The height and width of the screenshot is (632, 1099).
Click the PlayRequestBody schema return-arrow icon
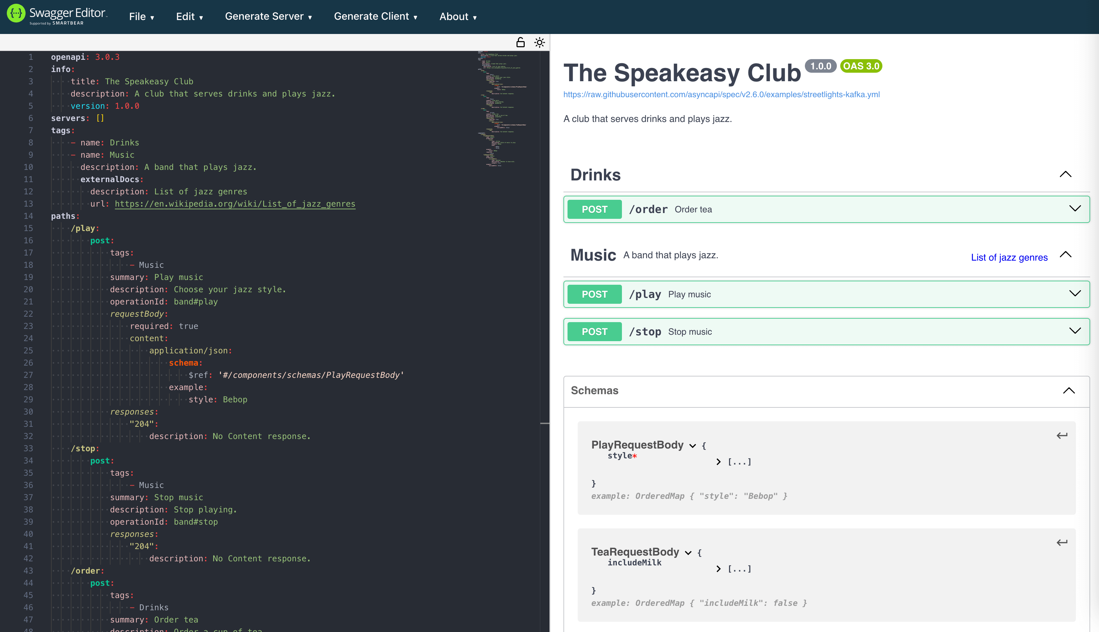(x=1062, y=435)
